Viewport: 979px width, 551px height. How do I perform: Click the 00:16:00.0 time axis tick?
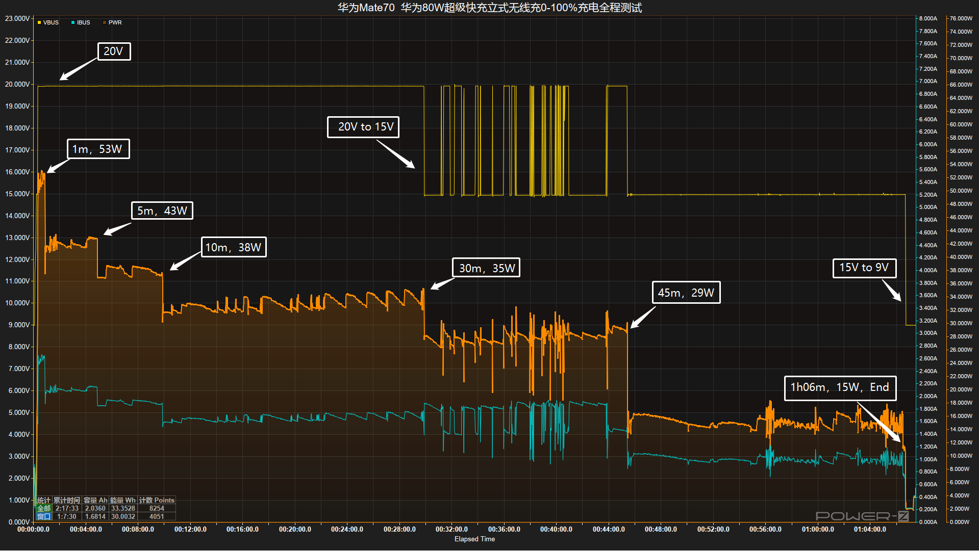click(x=242, y=529)
